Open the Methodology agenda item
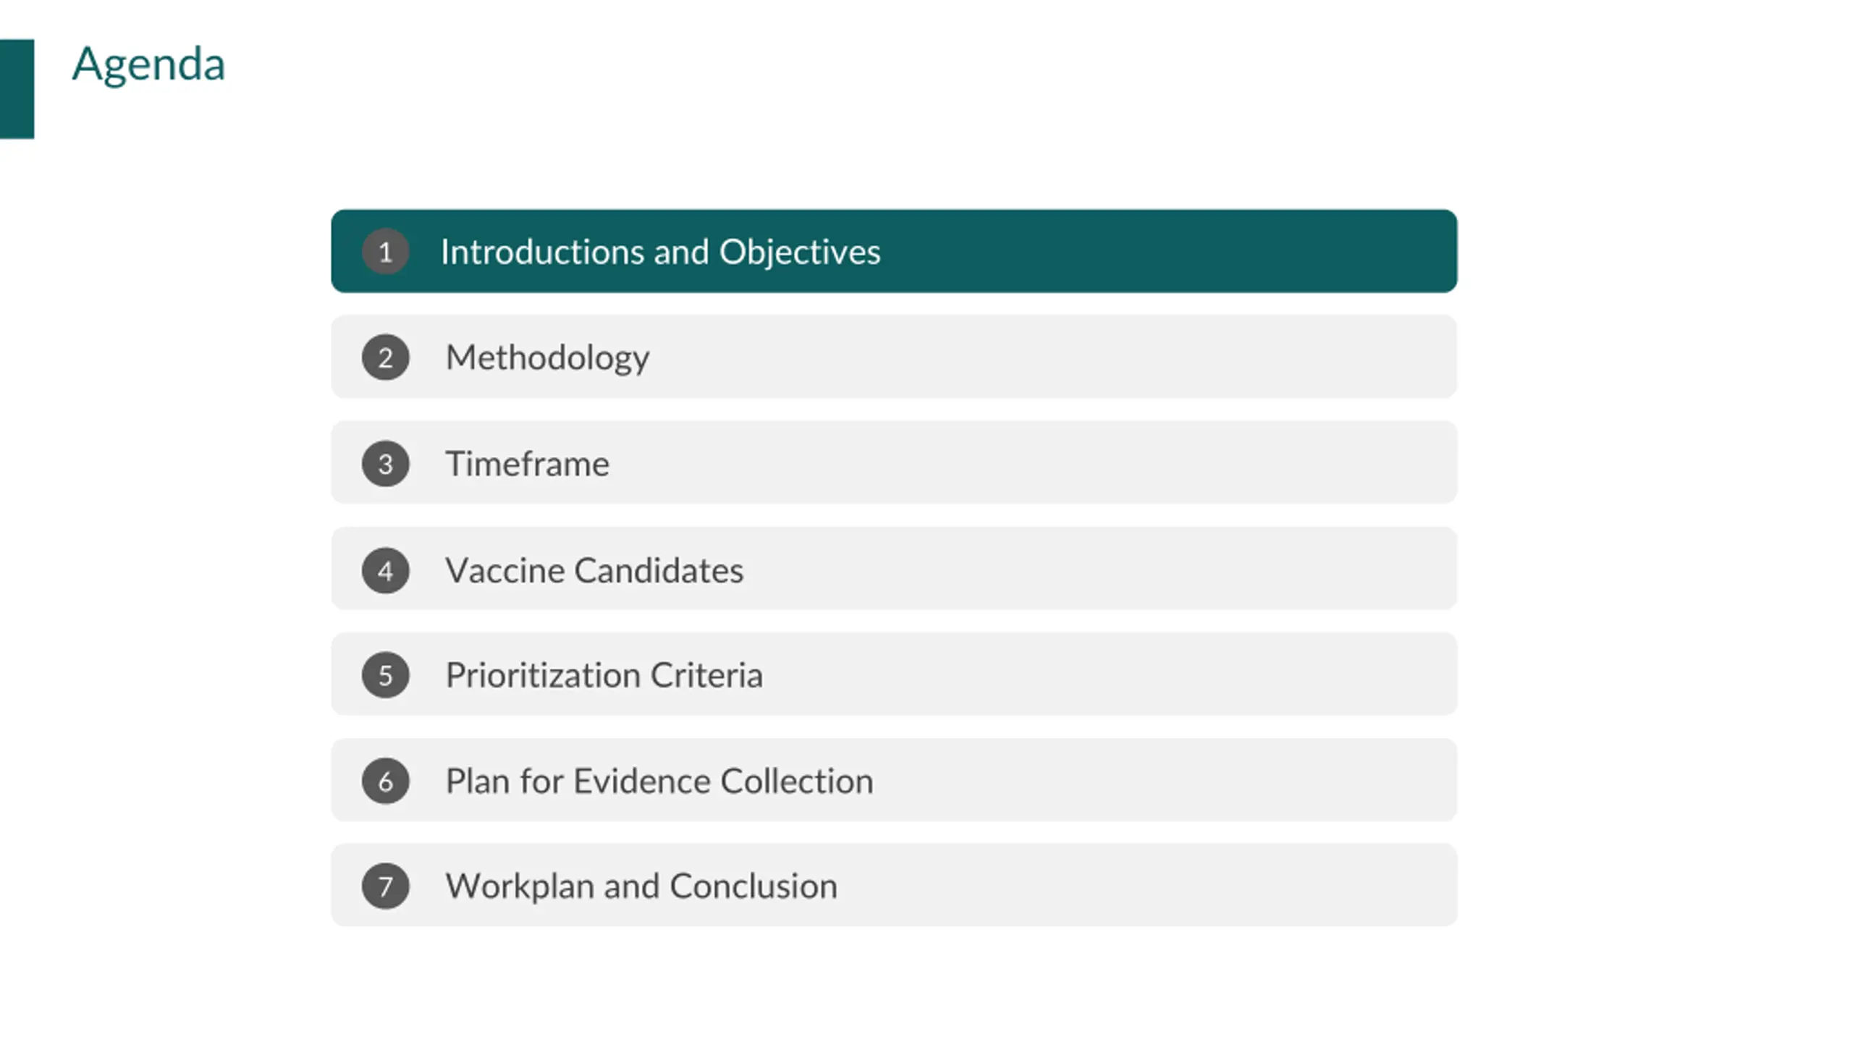This screenshot has height=1042, width=1853. point(894,357)
